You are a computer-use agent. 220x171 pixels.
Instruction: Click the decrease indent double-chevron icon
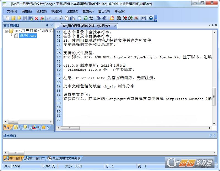[105, 18]
